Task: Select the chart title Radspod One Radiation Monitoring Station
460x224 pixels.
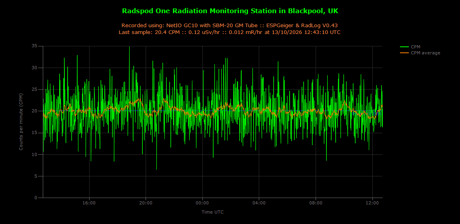Action: (230, 11)
